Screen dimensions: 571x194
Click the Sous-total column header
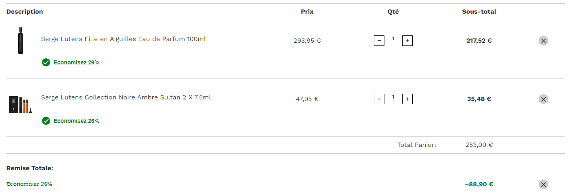[479, 12]
